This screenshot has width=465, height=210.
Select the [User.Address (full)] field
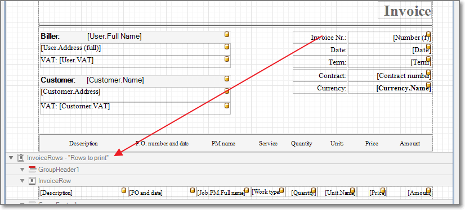pyautogui.click(x=135, y=49)
